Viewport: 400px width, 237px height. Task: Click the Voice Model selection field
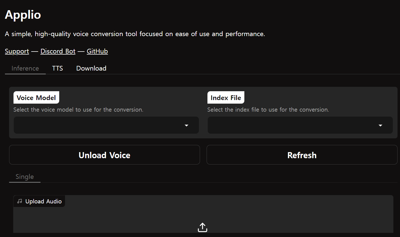[106, 125]
